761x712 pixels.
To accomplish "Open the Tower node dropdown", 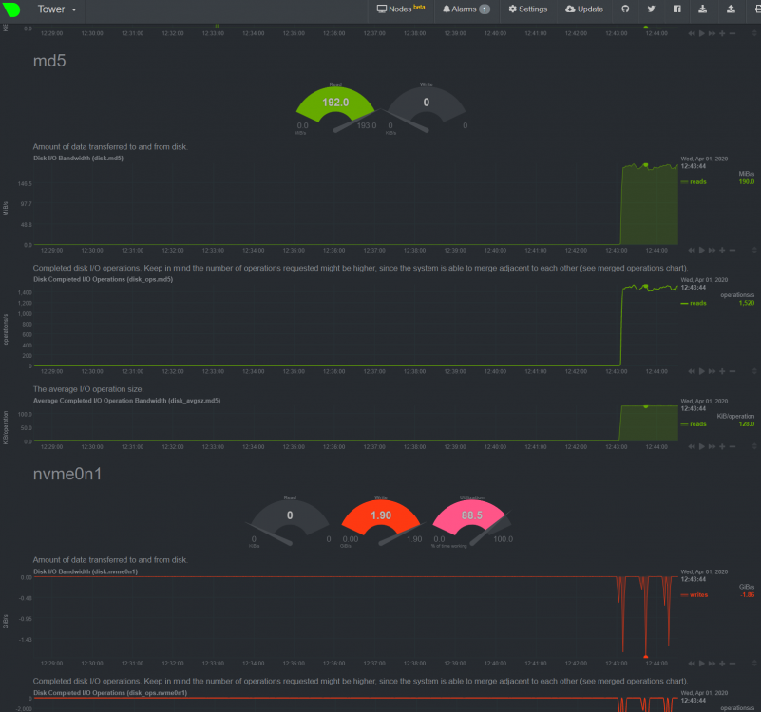I will pyautogui.click(x=57, y=9).
